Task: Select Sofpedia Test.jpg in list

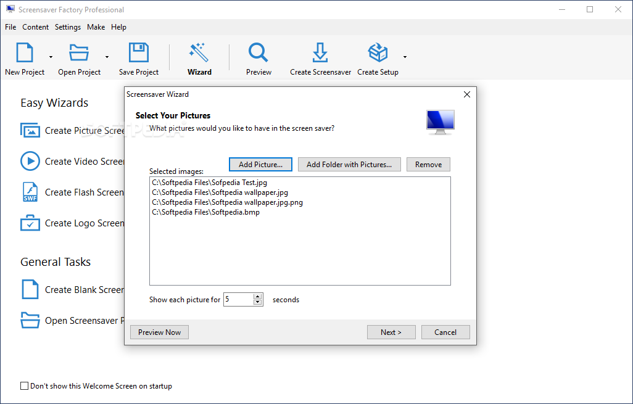Action: coord(210,183)
